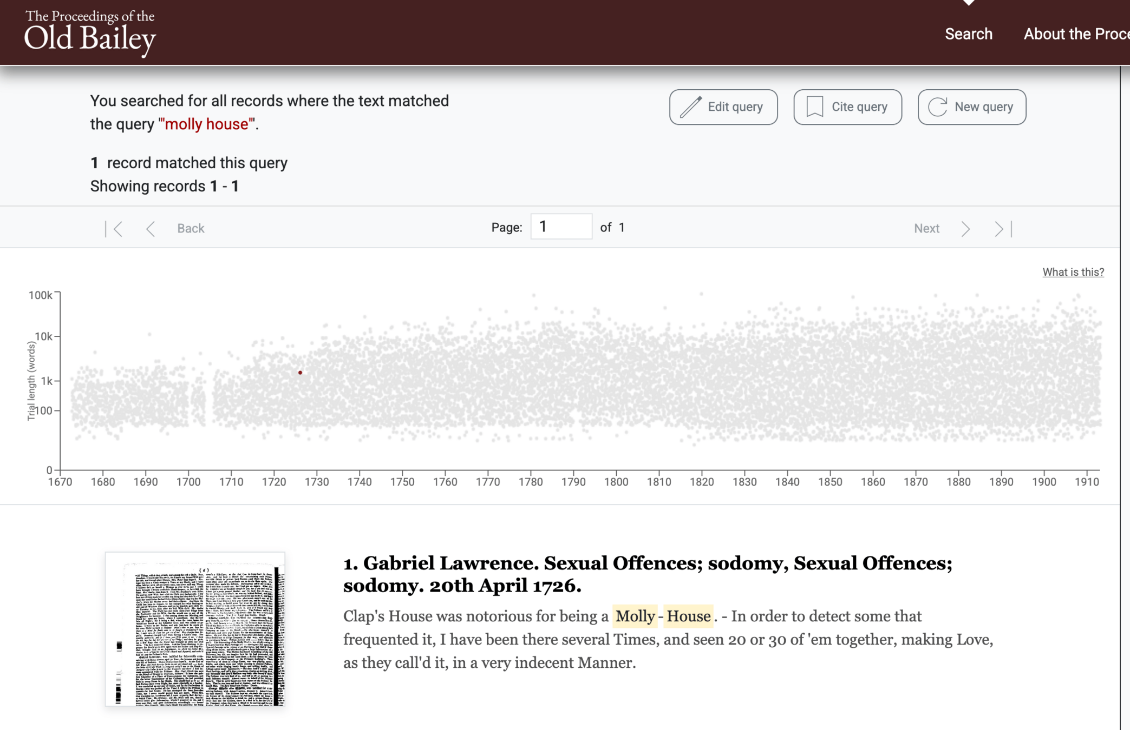Jump to last page arrow icon

click(x=1003, y=229)
